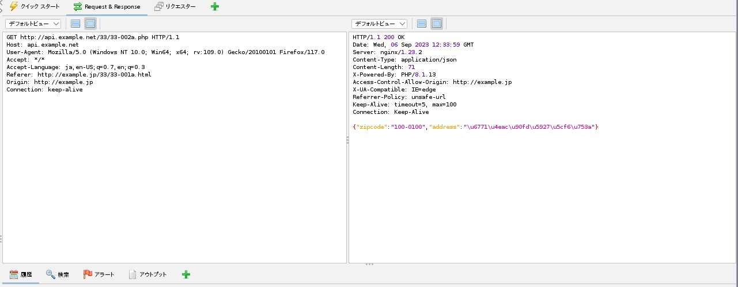Screen dimensions: 738x287
Task: Click the Accept-Language header line
Action: coord(75,67)
